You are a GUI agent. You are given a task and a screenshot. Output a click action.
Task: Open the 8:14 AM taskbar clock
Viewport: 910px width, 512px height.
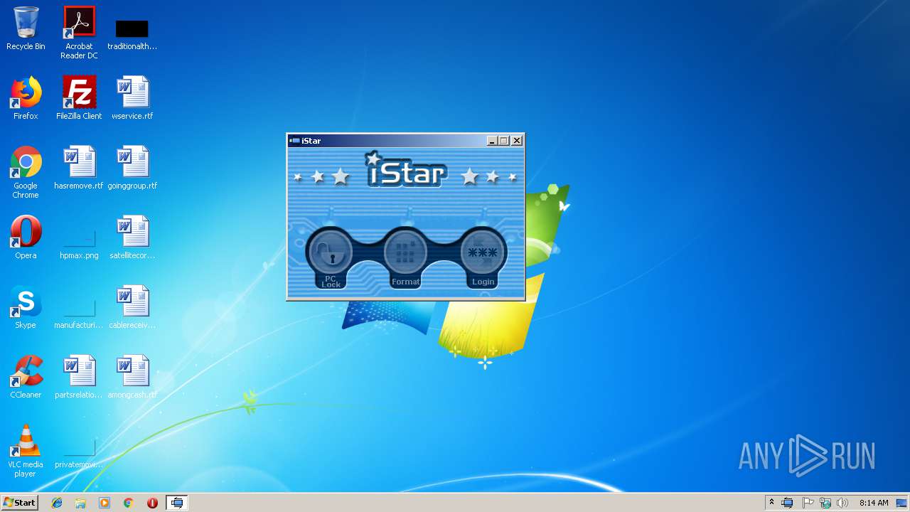[x=873, y=503]
